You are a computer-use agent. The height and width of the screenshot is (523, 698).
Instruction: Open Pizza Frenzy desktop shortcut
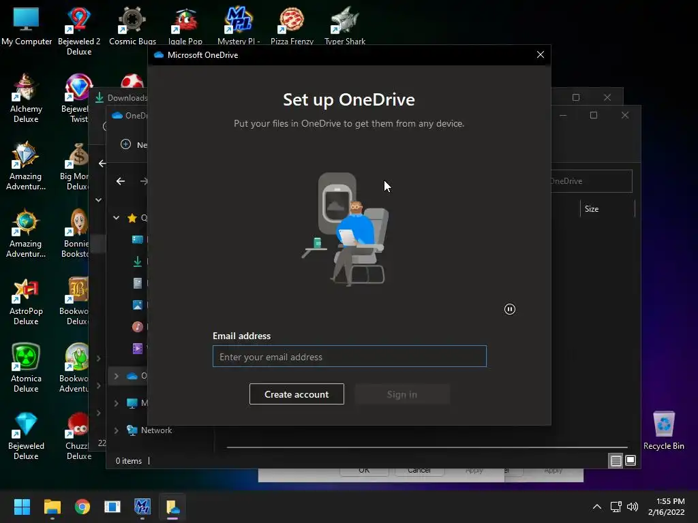pos(292,27)
